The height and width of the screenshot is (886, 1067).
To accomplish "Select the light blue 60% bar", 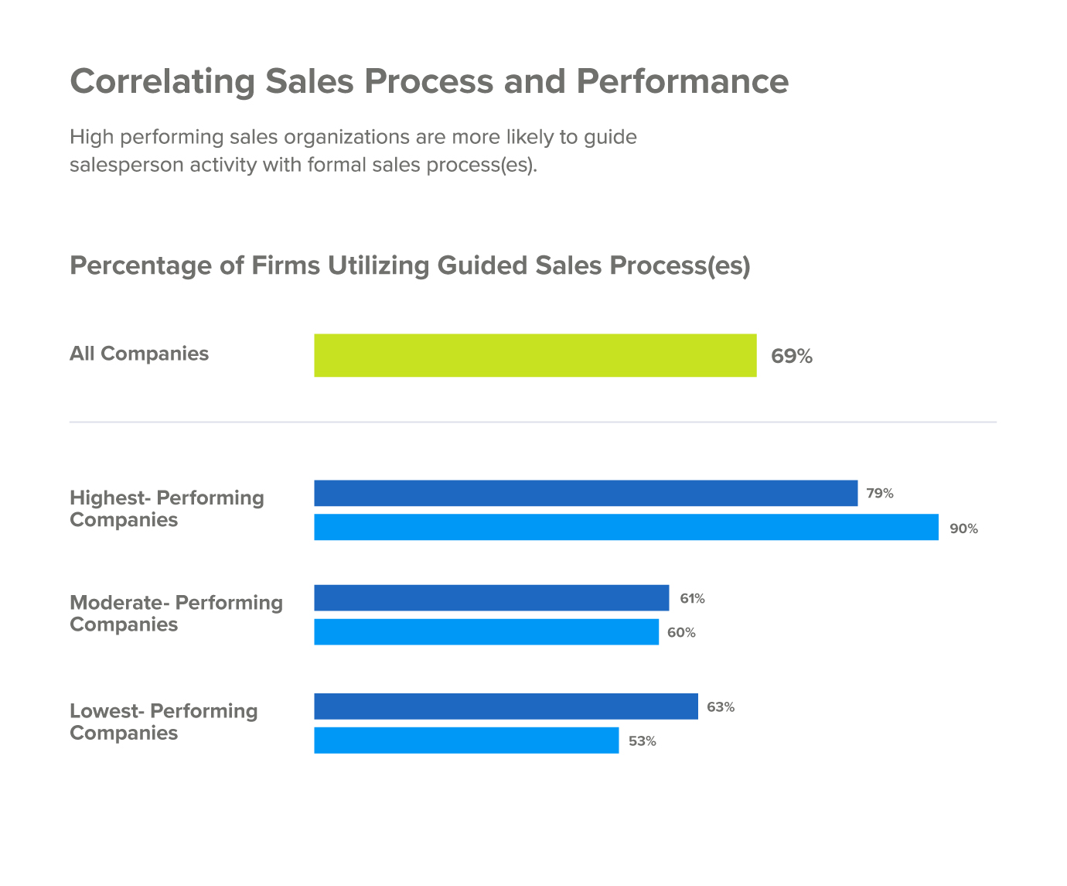I will [x=486, y=631].
